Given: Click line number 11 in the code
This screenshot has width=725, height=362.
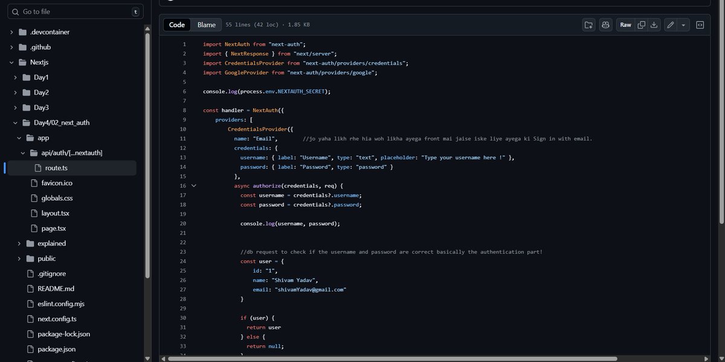Looking at the screenshot, I should point(183,139).
